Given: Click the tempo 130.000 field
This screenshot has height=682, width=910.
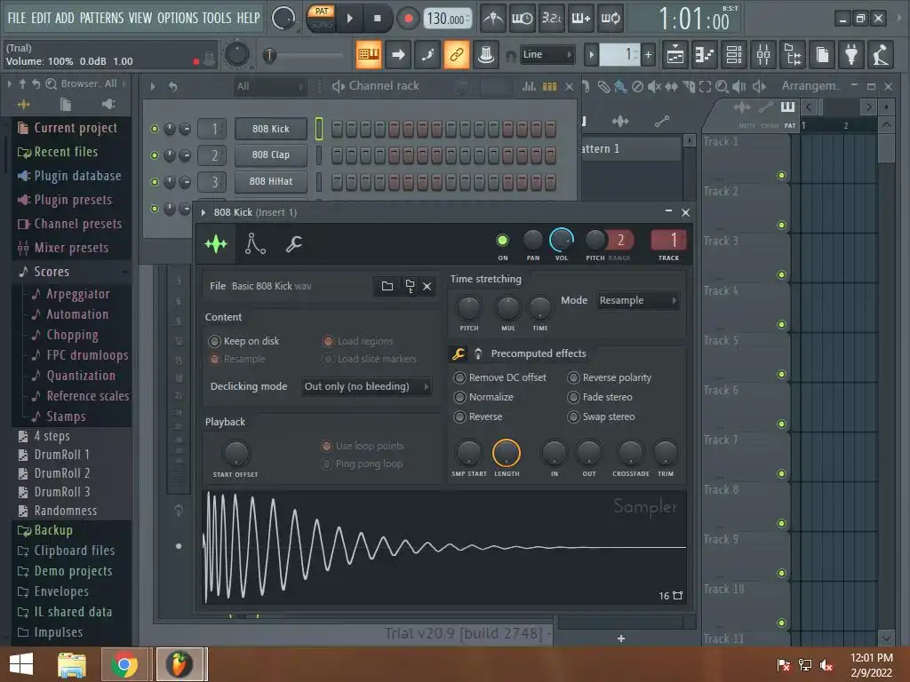Looking at the screenshot, I should [x=447, y=19].
